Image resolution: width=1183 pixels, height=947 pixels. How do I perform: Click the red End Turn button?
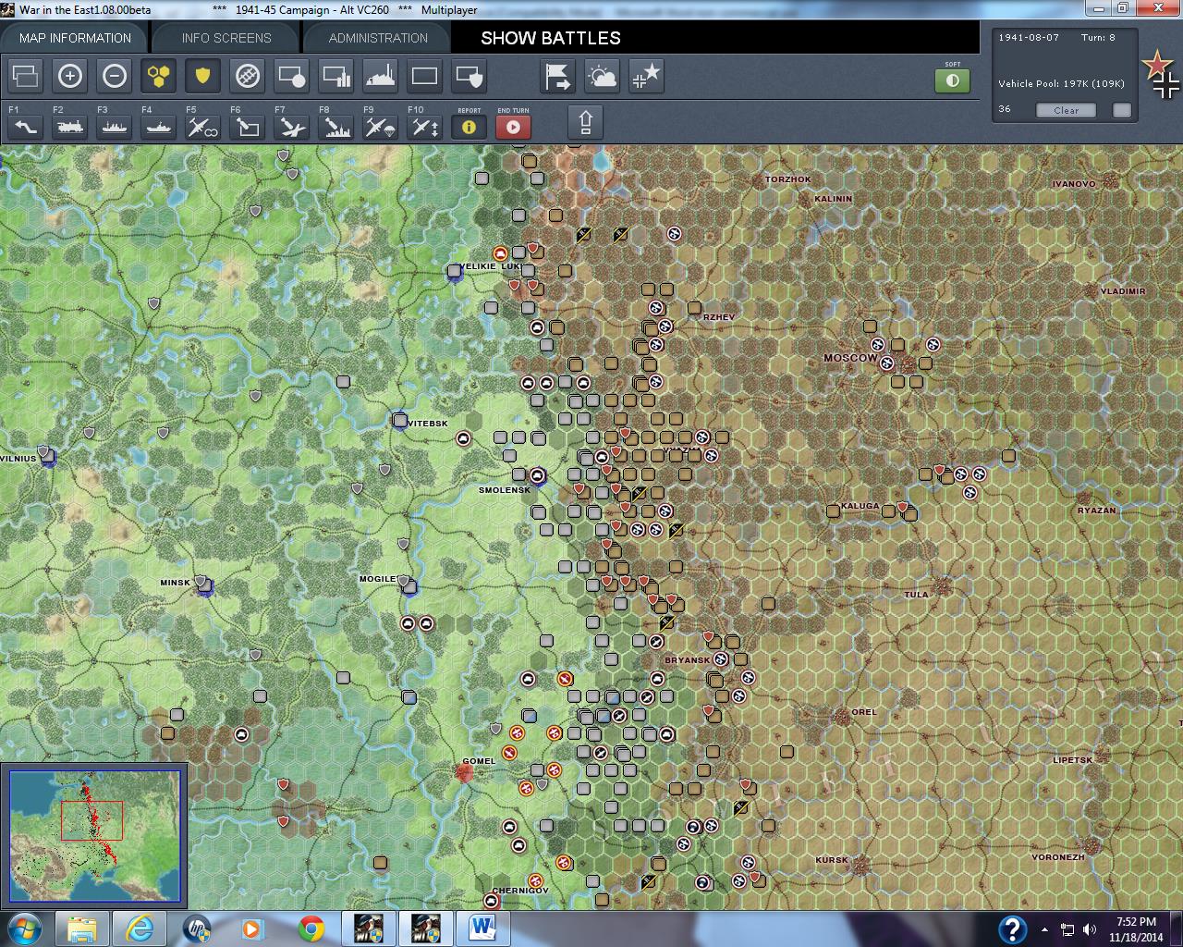tap(514, 127)
